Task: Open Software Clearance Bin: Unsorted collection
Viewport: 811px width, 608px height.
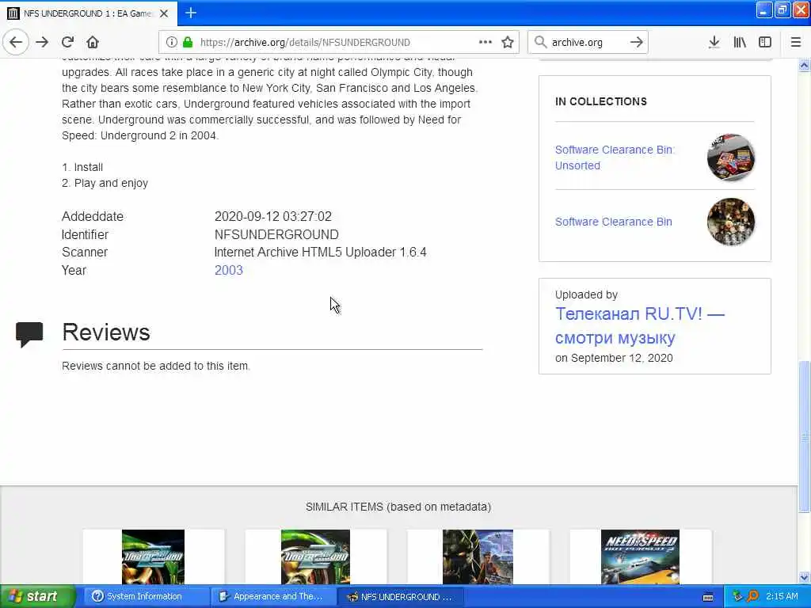Action: (x=615, y=158)
